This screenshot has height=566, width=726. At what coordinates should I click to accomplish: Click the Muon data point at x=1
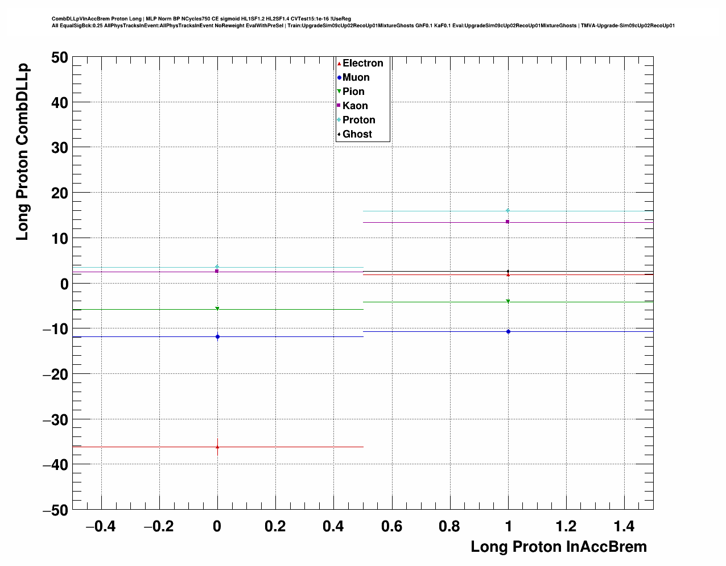pos(508,331)
